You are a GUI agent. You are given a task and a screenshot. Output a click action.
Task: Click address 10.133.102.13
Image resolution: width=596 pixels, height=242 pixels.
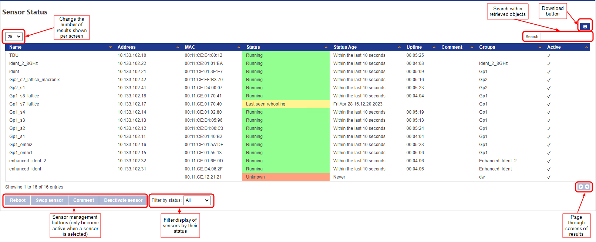[132, 120]
